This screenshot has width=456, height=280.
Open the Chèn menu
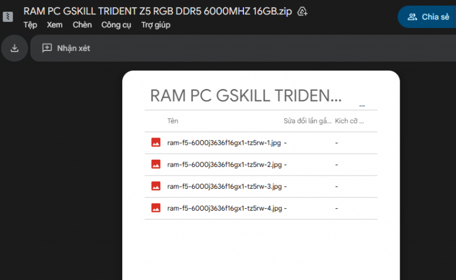click(82, 25)
